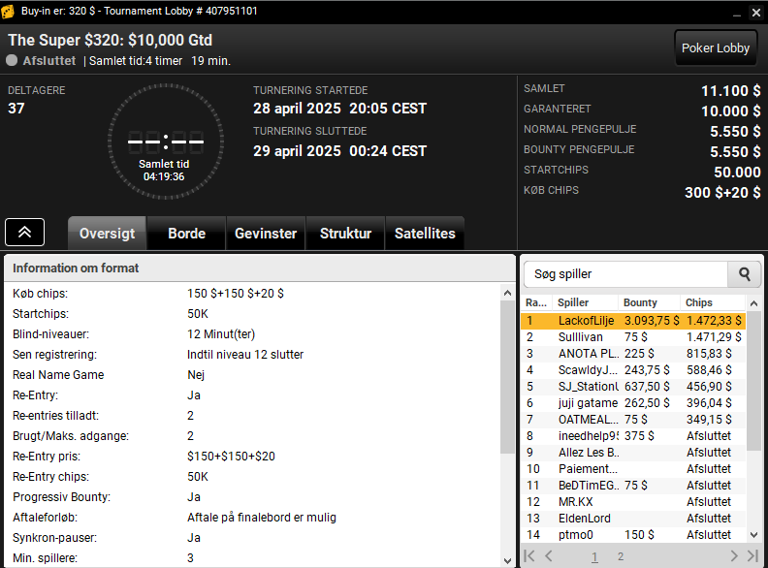Go to the next player page
The width and height of the screenshot is (768, 568).
733,555
